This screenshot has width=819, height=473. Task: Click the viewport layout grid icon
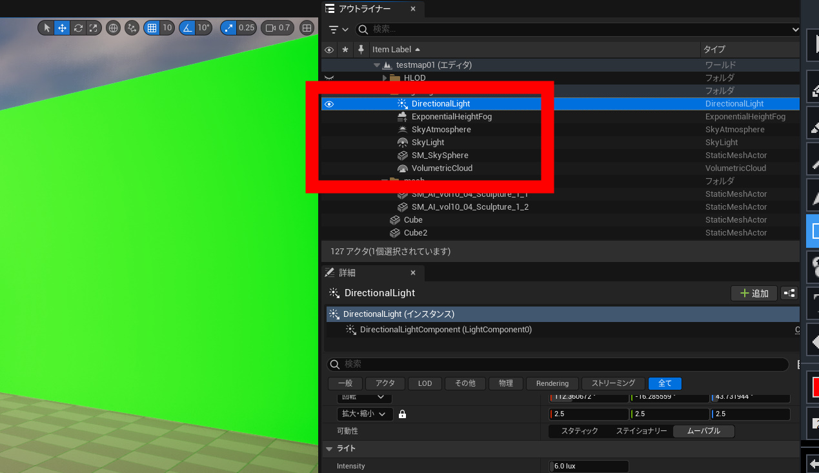[x=307, y=28]
